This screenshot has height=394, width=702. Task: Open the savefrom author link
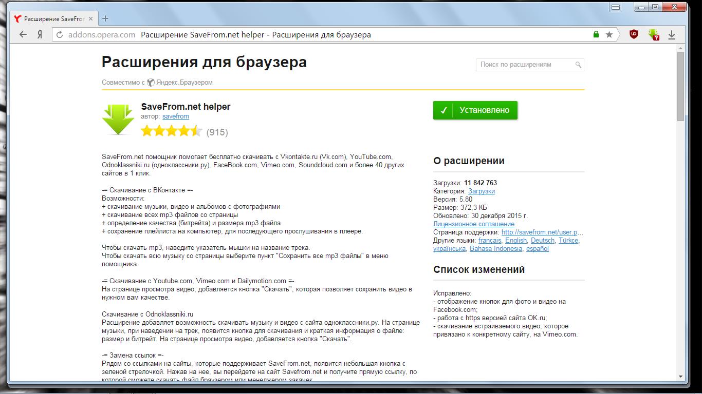[x=176, y=116]
